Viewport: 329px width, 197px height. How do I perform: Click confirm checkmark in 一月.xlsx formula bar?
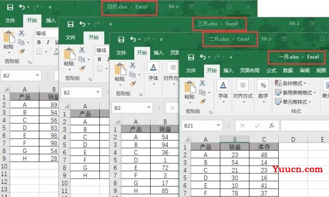(x=257, y=125)
